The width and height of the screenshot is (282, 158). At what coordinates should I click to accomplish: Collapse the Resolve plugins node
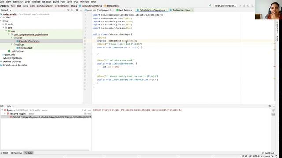coord(5,114)
